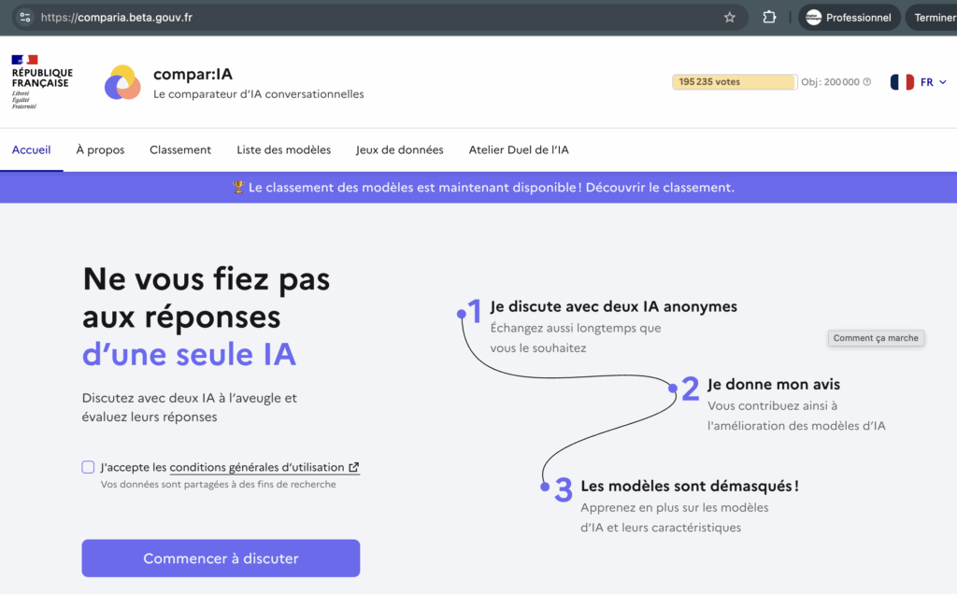Bookmark page with the star icon
Image resolution: width=957 pixels, height=594 pixels.
730,17
